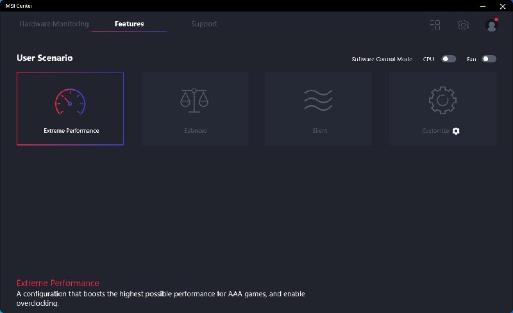Pick the Silent scenario waves icon
Image resolution: width=513 pixels, height=313 pixels.
318,100
